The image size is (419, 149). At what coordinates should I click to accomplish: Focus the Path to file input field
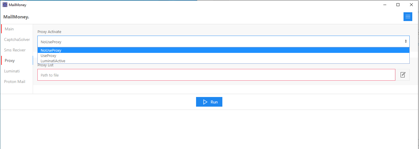pyautogui.click(x=216, y=75)
